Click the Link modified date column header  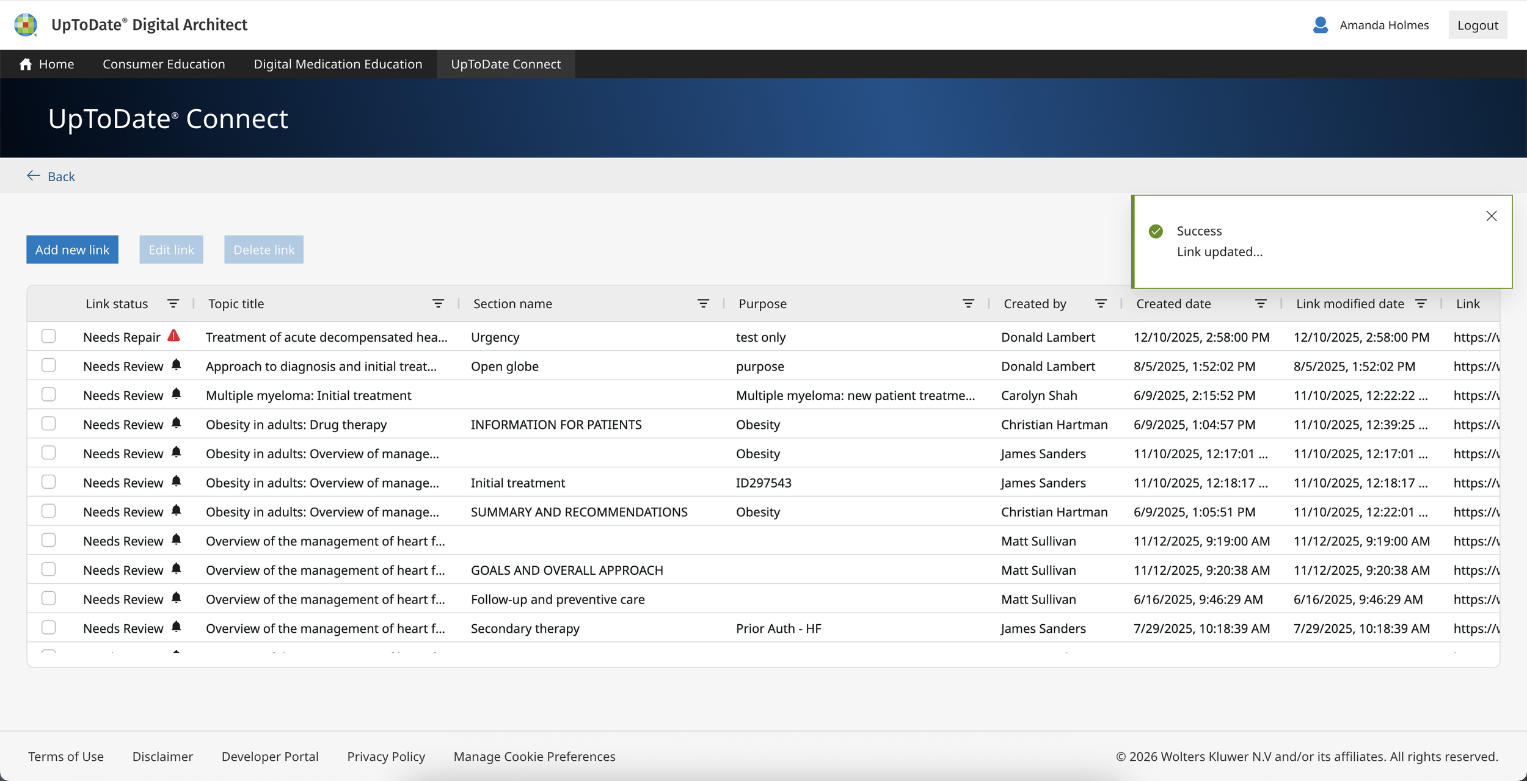coord(1350,304)
